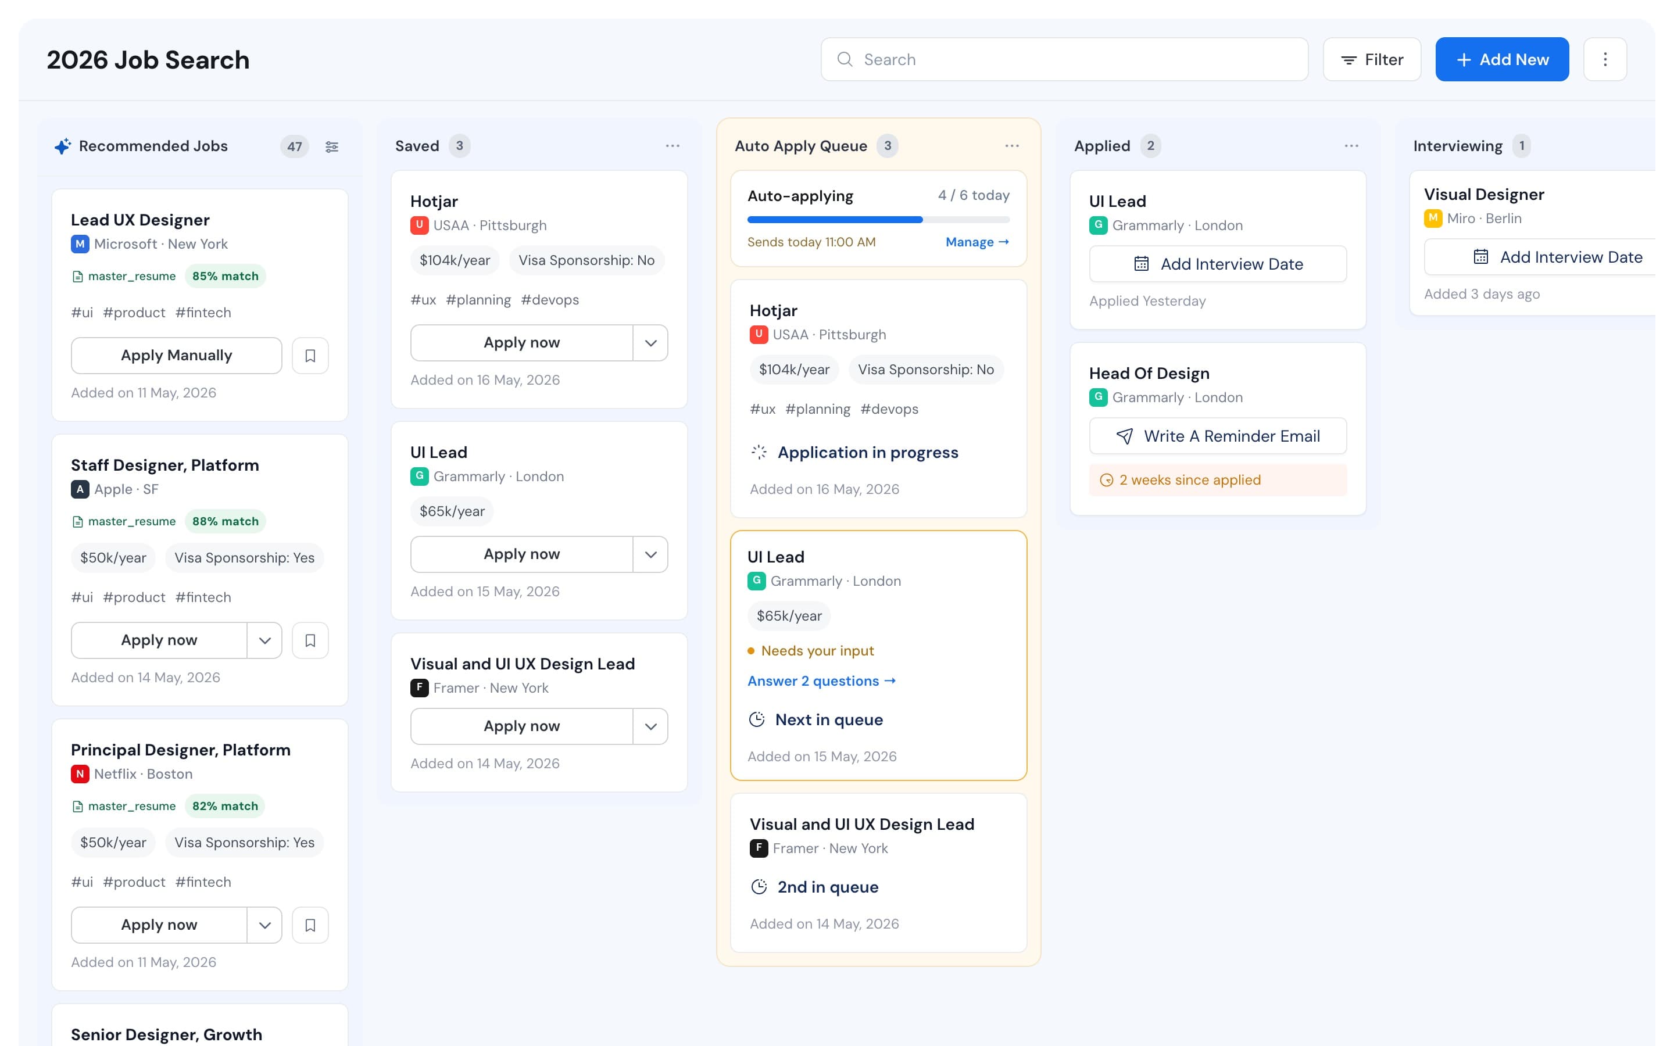Open the Saved column three-dot menu
The height and width of the screenshot is (1046, 1674).
(673, 146)
